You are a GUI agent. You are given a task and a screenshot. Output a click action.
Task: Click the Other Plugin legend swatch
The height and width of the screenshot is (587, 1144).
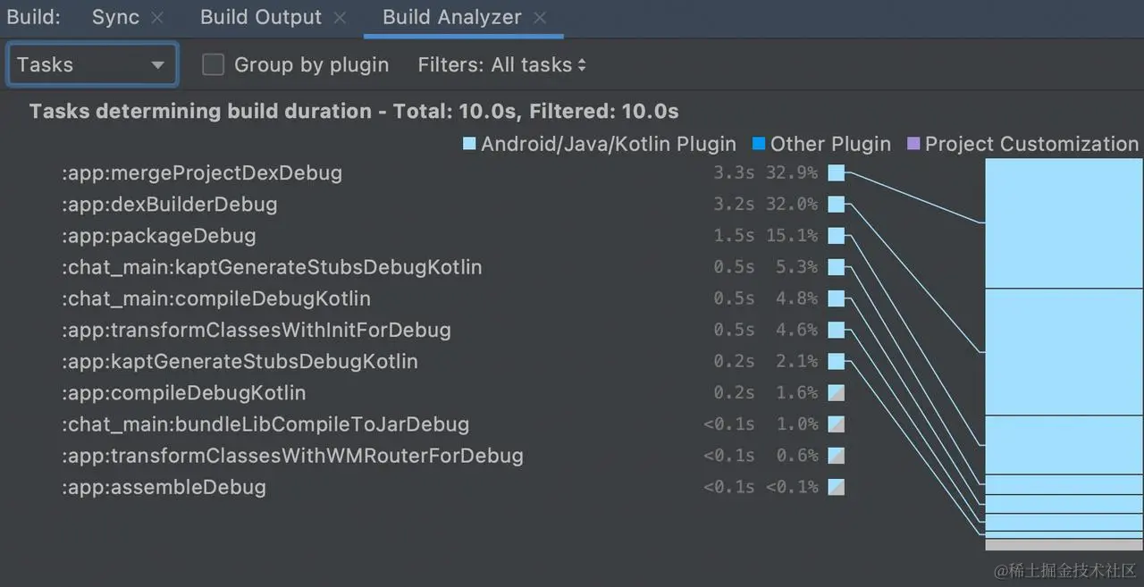coord(759,144)
